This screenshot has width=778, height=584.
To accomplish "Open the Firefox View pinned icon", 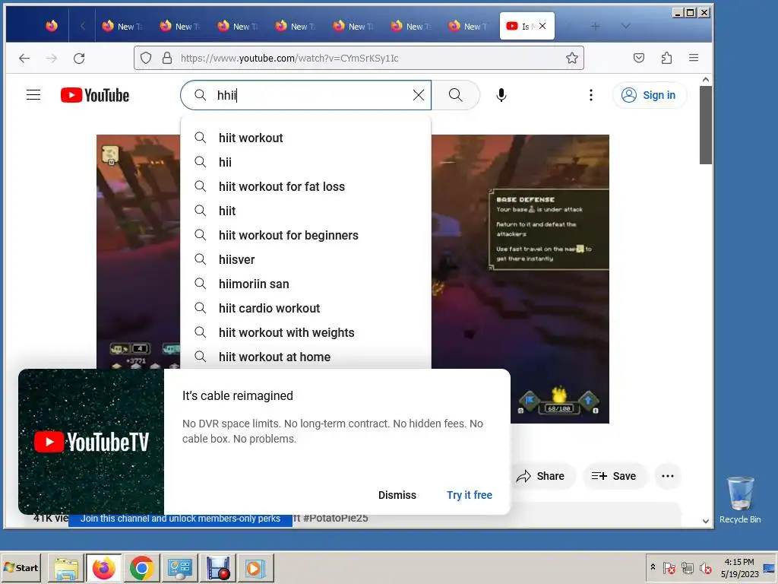I will 52,26.
